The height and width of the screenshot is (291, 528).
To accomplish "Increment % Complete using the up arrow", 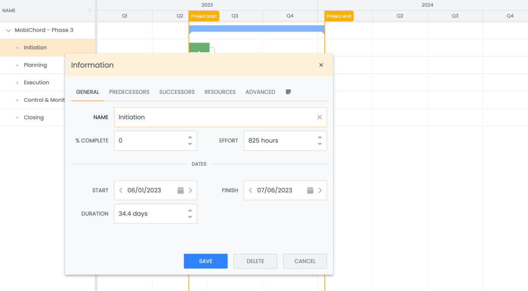I will (190, 138).
